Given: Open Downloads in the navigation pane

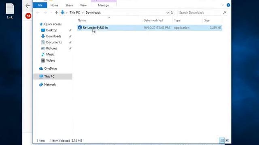Looking at the screenshot, I should click(x=54, y=36).
